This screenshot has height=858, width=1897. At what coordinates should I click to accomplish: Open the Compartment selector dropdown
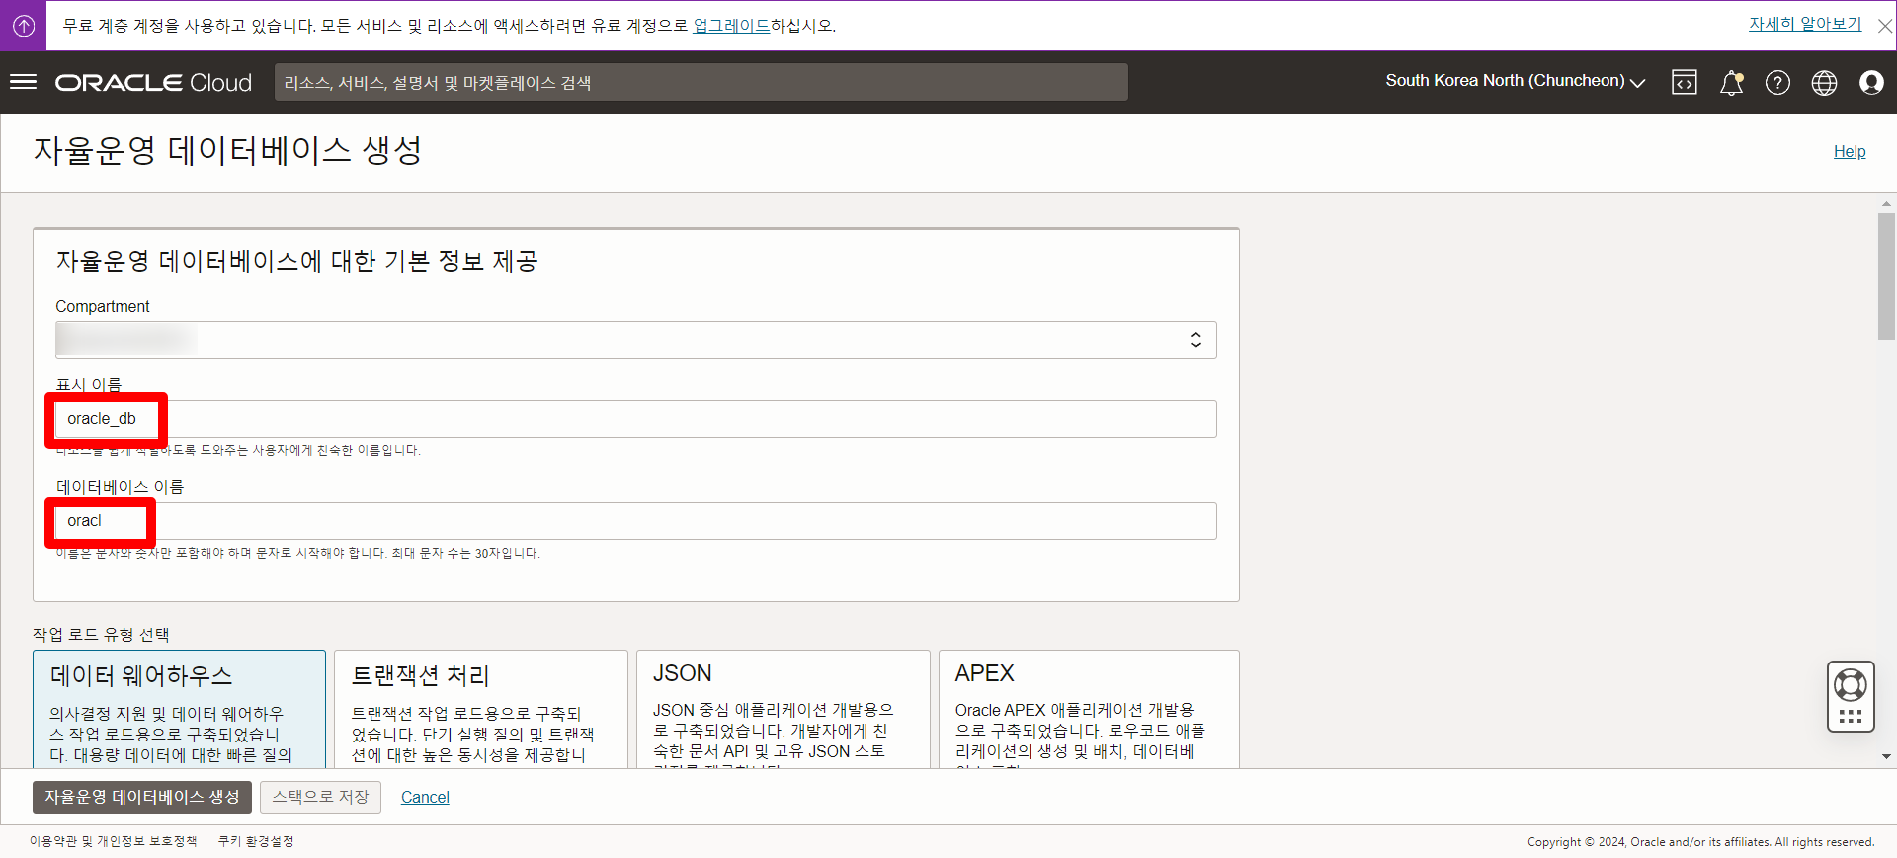point(636,340)
